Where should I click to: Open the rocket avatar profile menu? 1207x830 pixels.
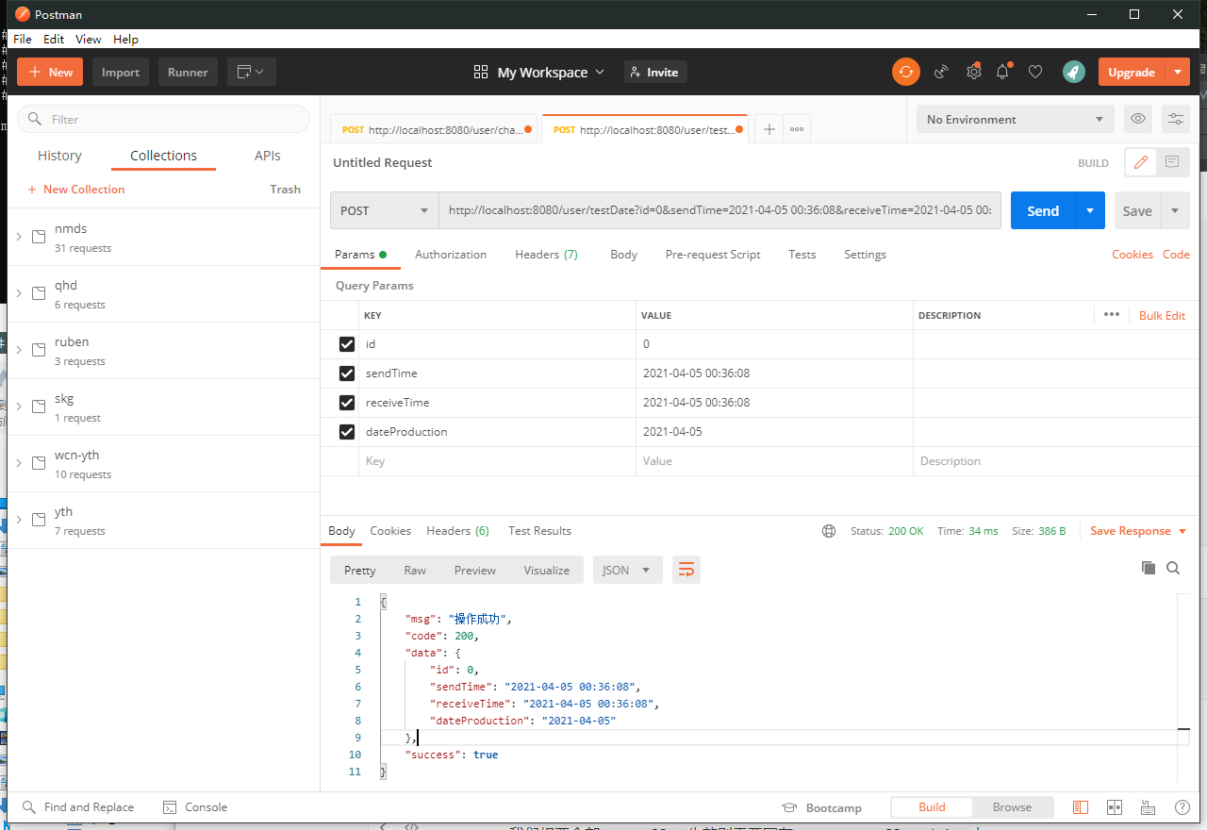[1073, 72]
